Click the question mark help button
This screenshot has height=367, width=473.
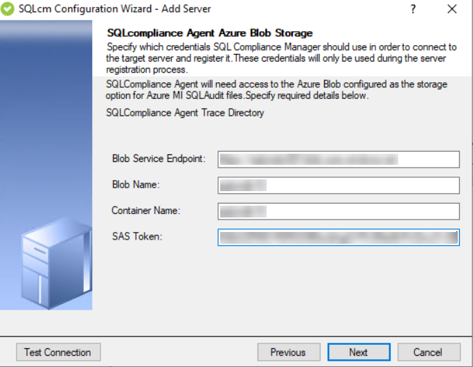point(413,9)
